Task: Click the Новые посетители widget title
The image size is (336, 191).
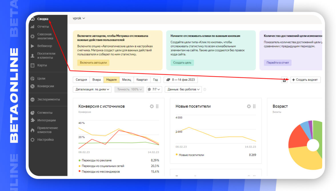Action: pos(193,106)
